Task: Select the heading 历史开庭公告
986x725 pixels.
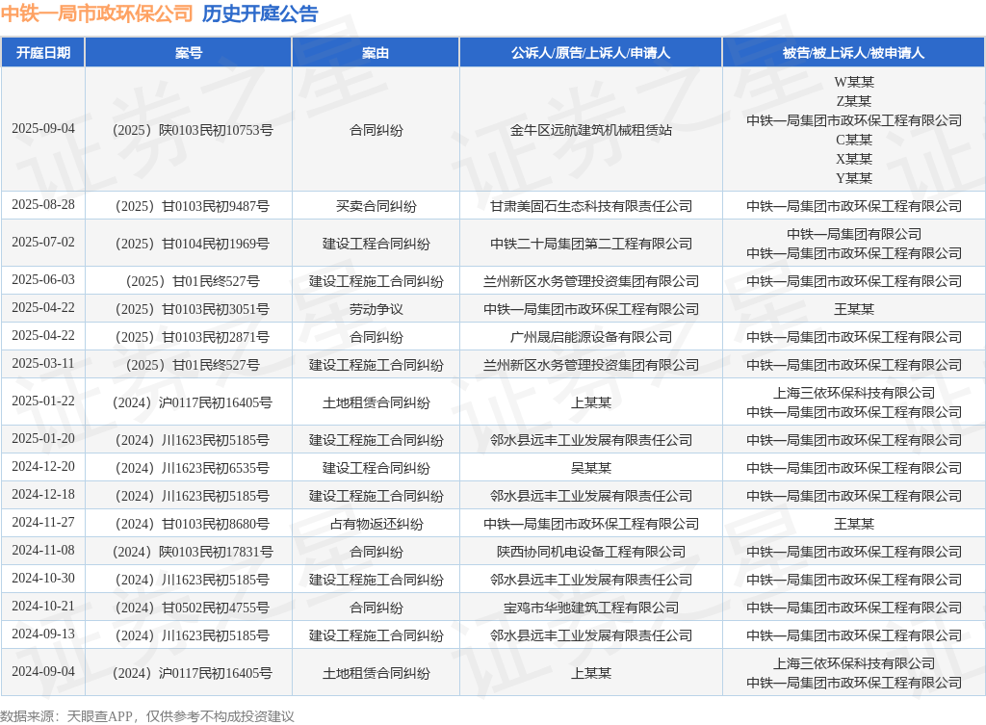Action: click(260, 13)
